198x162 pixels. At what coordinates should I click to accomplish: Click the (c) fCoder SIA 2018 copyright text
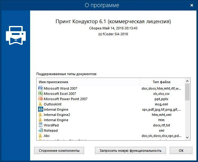pos(113,34)
